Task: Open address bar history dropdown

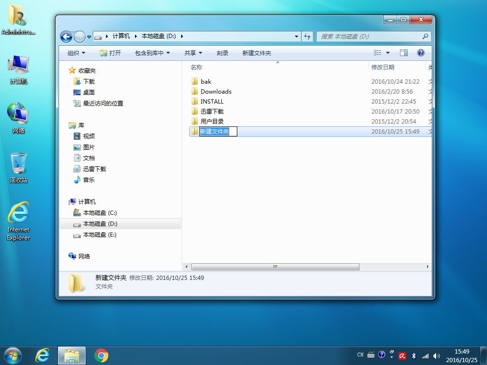Action: [x=296, y=36]
